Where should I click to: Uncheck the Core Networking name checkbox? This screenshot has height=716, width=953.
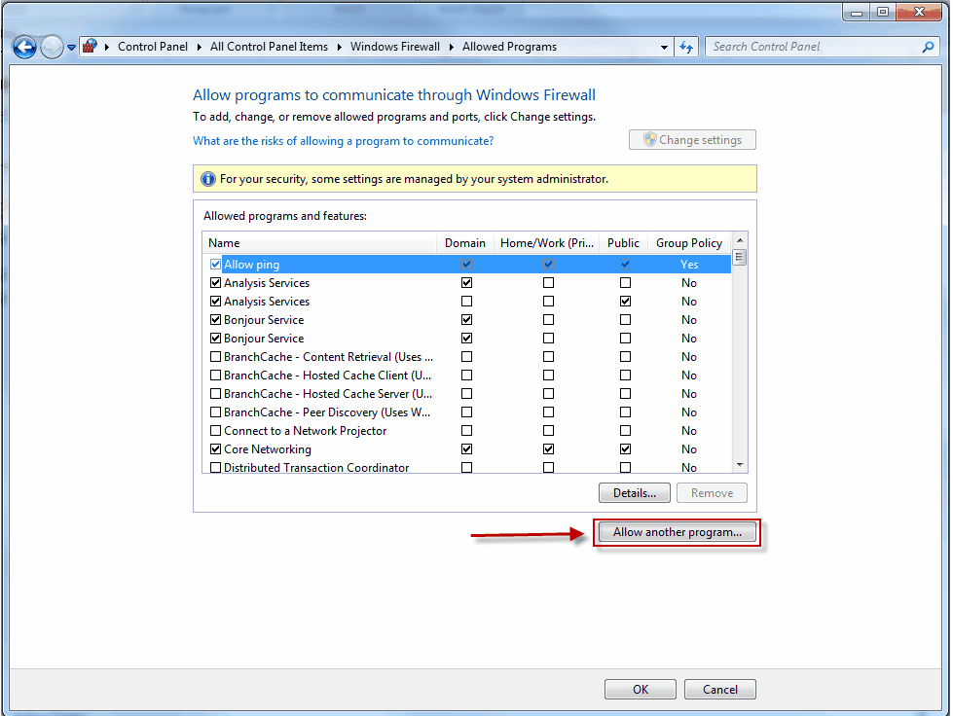tap(215, 449)
